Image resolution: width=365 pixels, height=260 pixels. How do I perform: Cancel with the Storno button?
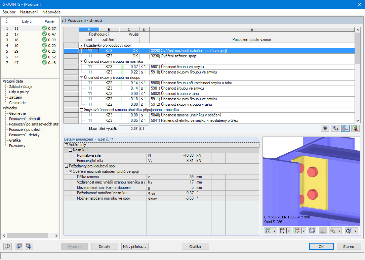click(x=349, y=247)
